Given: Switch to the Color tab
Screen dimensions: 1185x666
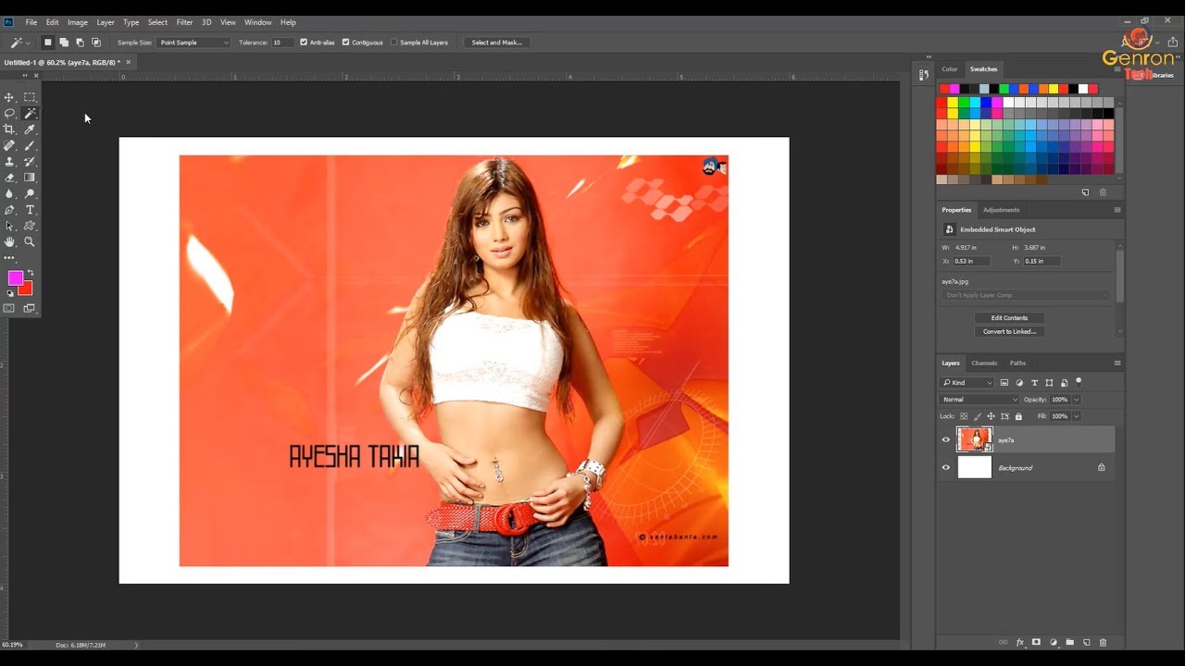Looking at the screenshot, I should point(950,69).
